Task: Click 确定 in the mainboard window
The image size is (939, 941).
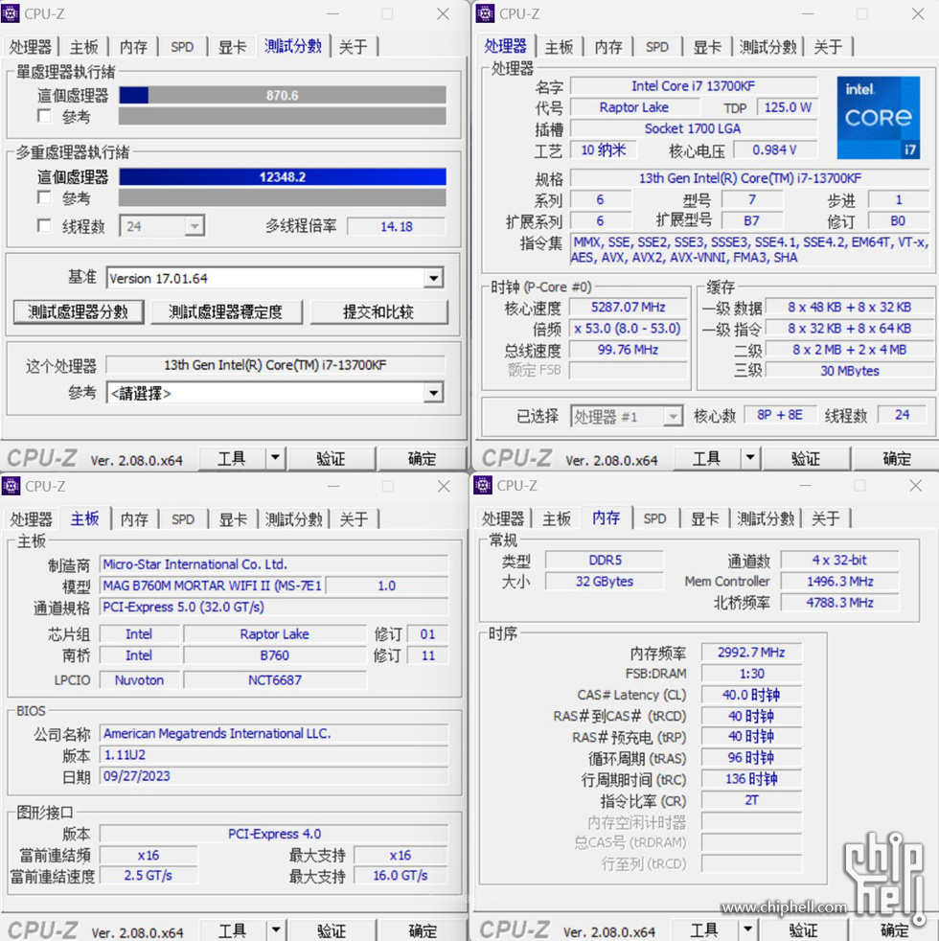Action: click(x=423, y=930)
